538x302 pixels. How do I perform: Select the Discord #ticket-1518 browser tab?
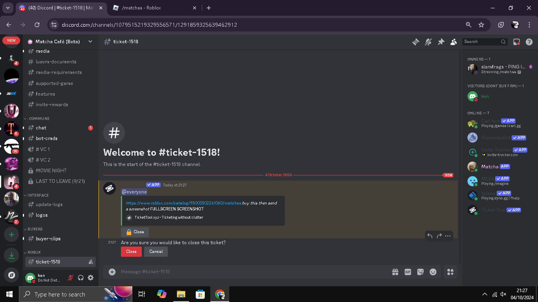(61, 8)
